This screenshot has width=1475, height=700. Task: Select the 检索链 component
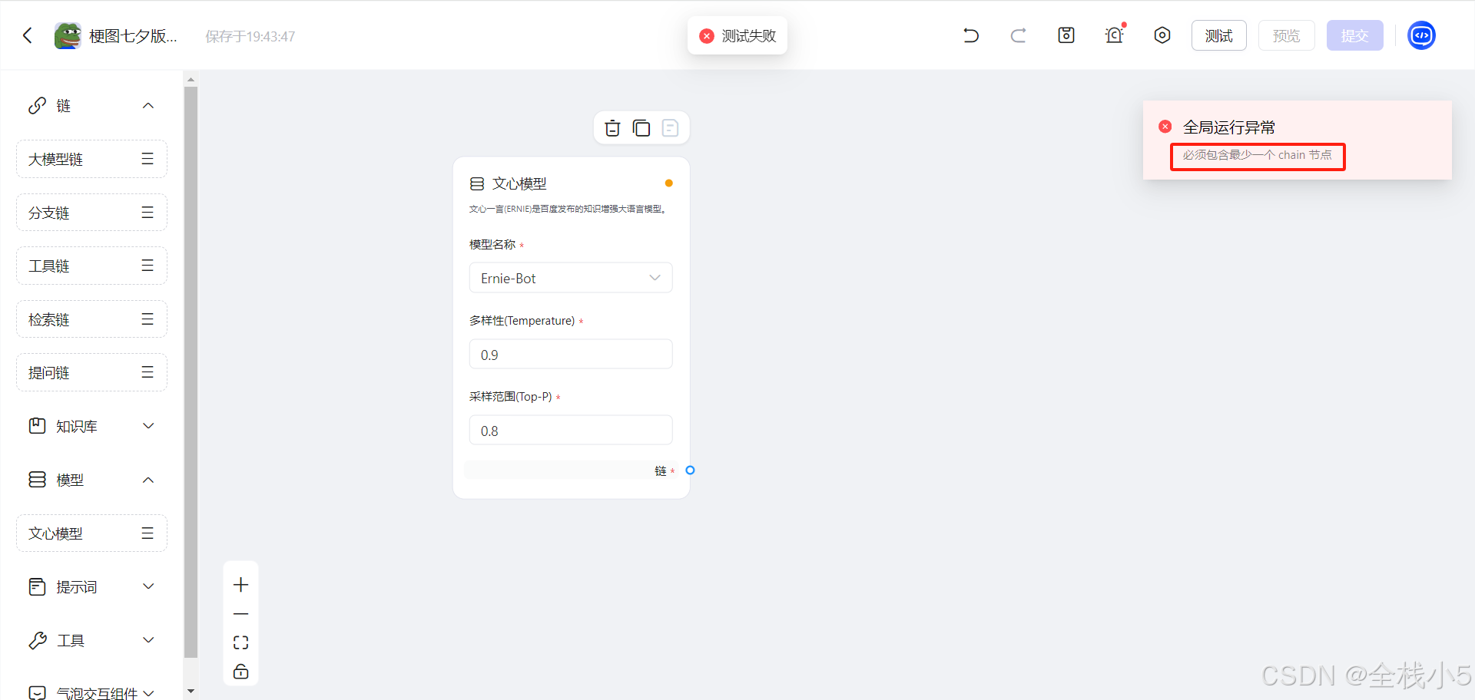(91, 319)
